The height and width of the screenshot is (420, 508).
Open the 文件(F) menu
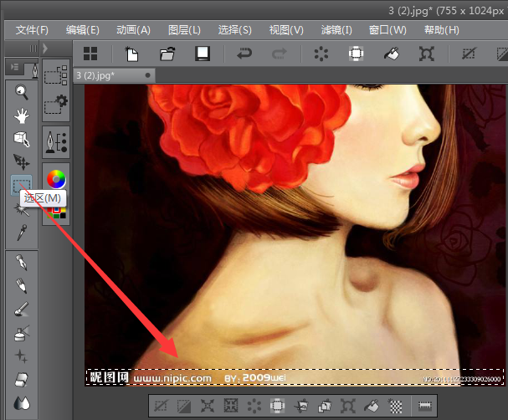pos(32,30)
